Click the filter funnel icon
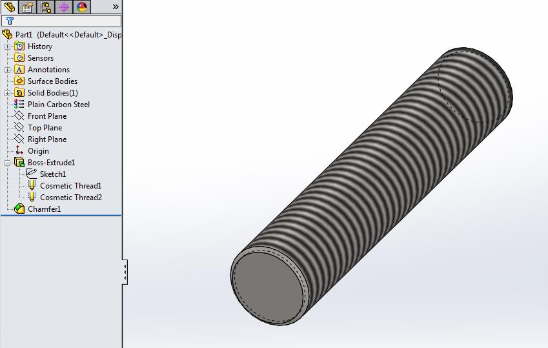 [x=10, y=21]
